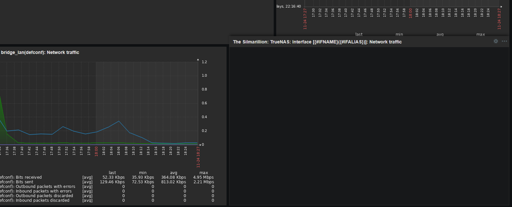
Task: Click Inbound packets with errors legend entry
Action: pos(35,191)
